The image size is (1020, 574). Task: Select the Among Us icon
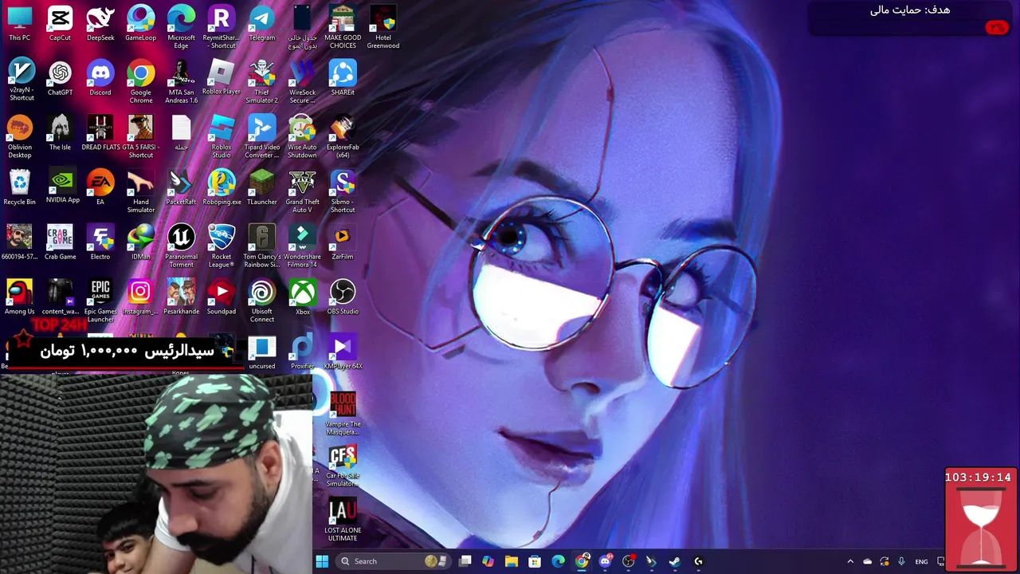click(20, 297)
